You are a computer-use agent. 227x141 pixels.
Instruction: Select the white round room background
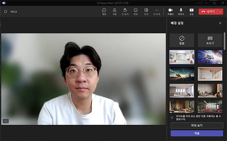182,57
